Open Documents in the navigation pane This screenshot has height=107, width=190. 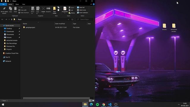click(10, 34)
